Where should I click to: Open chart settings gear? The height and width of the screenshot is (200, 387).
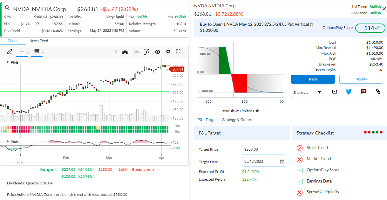[168, 52]
